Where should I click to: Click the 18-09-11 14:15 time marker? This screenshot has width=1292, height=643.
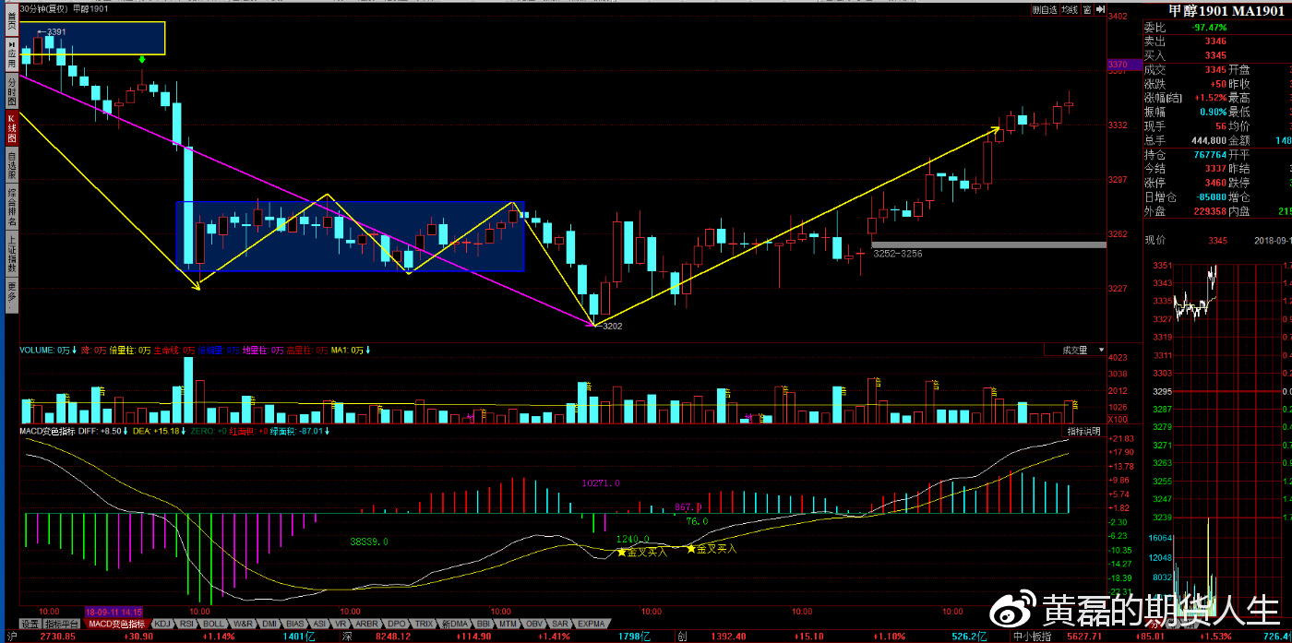(114, 612)
